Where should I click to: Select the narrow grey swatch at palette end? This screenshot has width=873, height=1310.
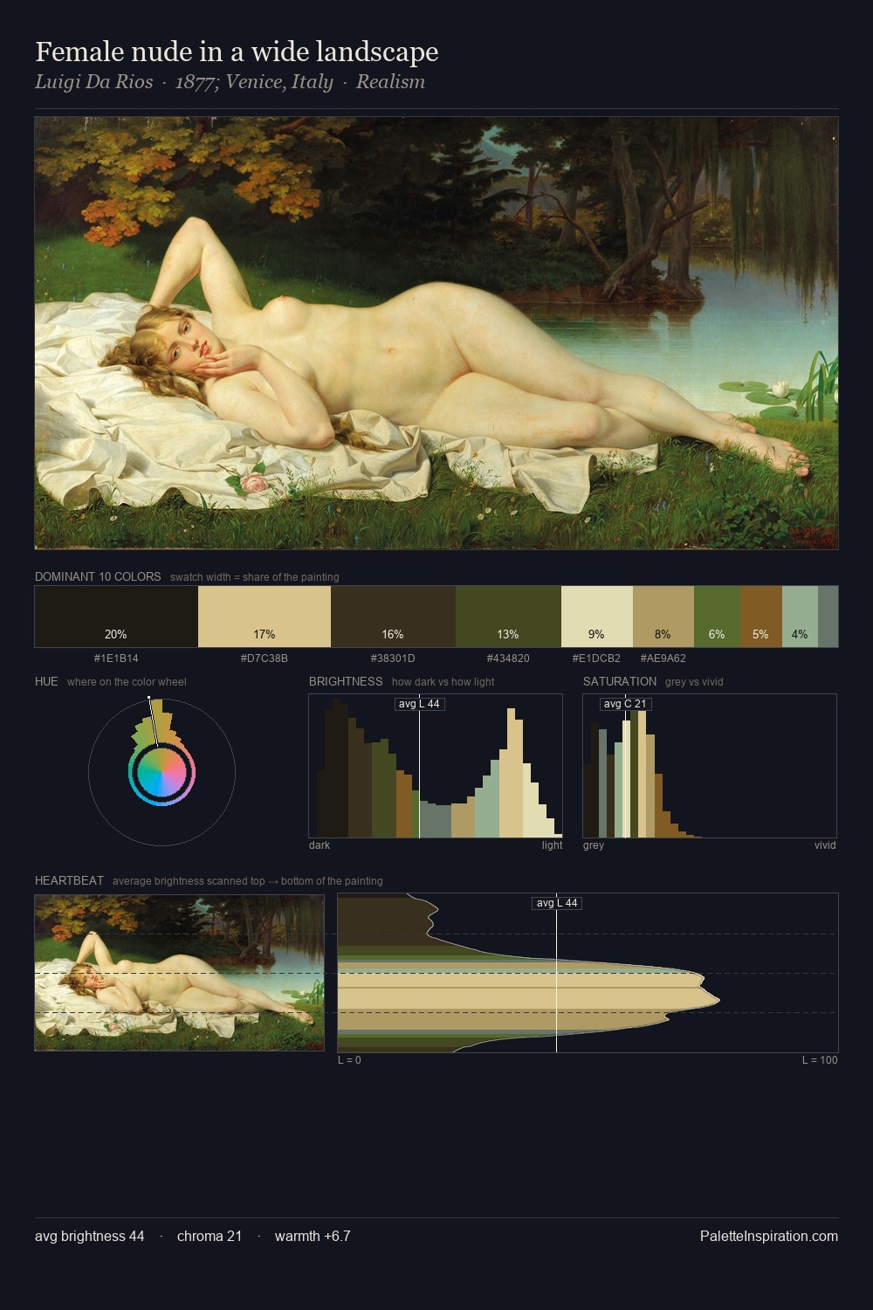point(828,617)
